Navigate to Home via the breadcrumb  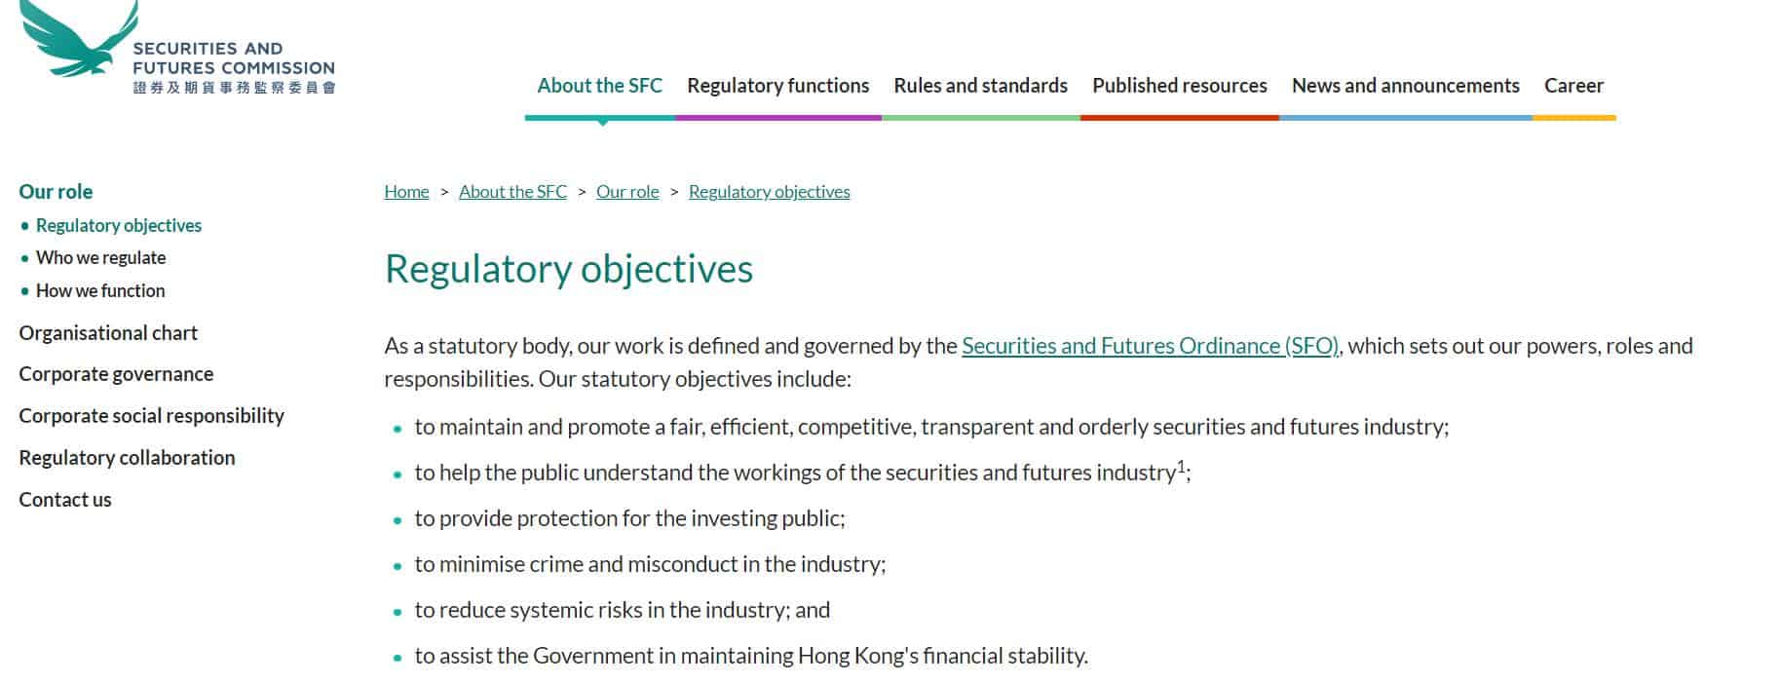[406, 191]
